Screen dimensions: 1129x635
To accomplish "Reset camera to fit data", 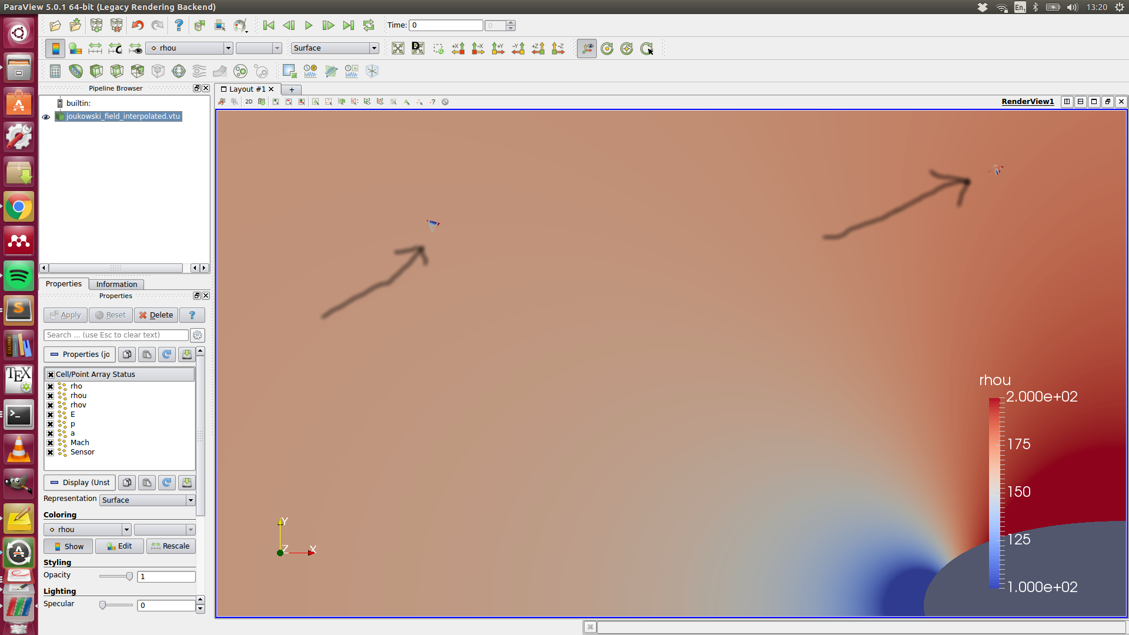I will (x=398, y=48).
